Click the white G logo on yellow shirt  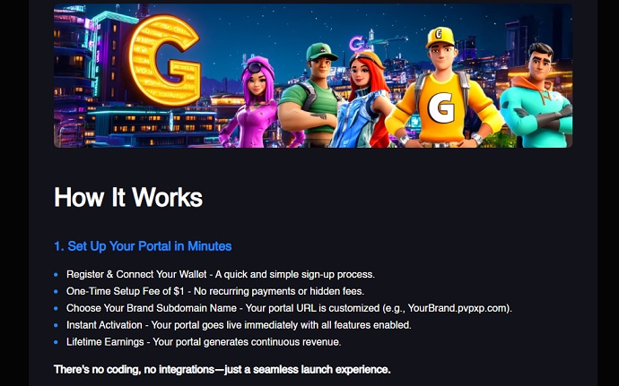pos(441,109)
